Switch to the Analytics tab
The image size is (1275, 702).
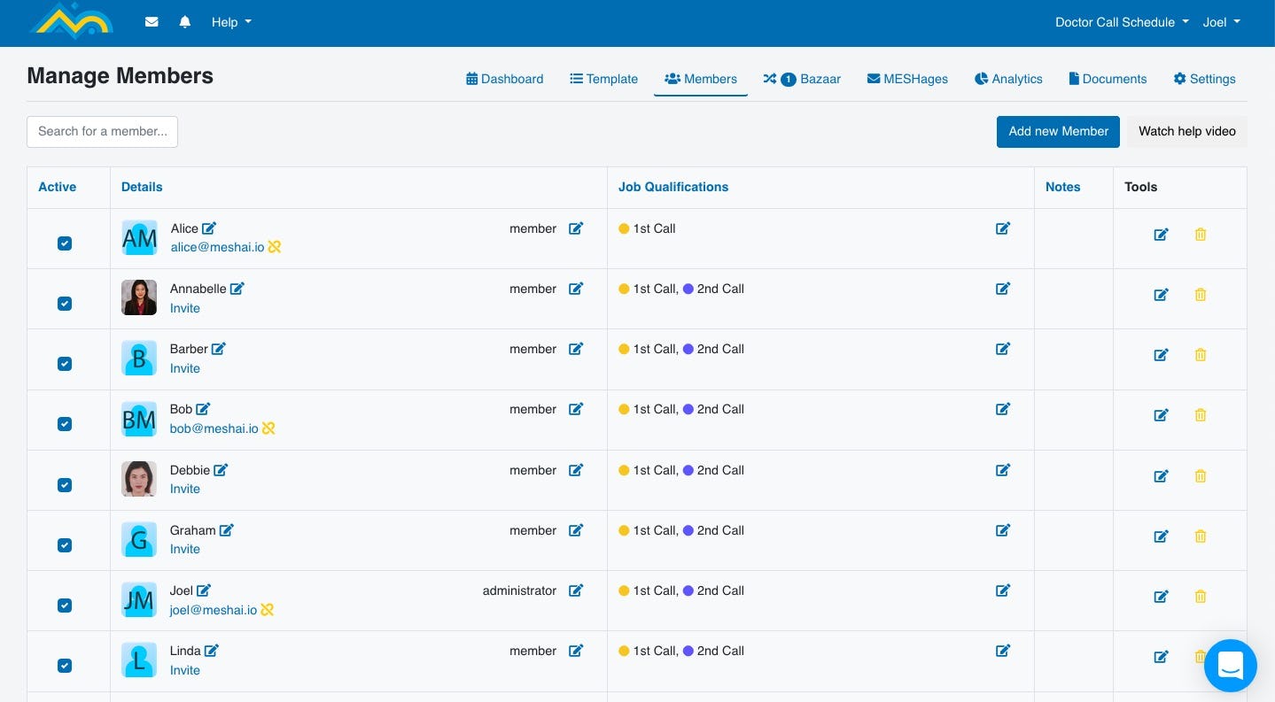(x=1008, y=79)
